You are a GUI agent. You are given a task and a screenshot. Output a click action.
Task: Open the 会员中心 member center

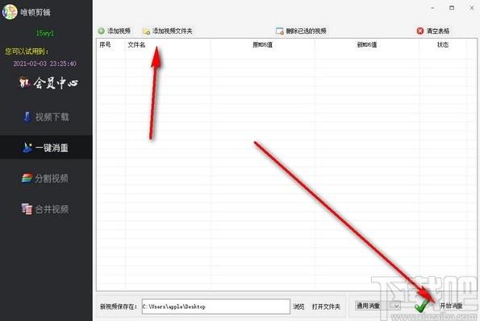[x=48, y=83]
